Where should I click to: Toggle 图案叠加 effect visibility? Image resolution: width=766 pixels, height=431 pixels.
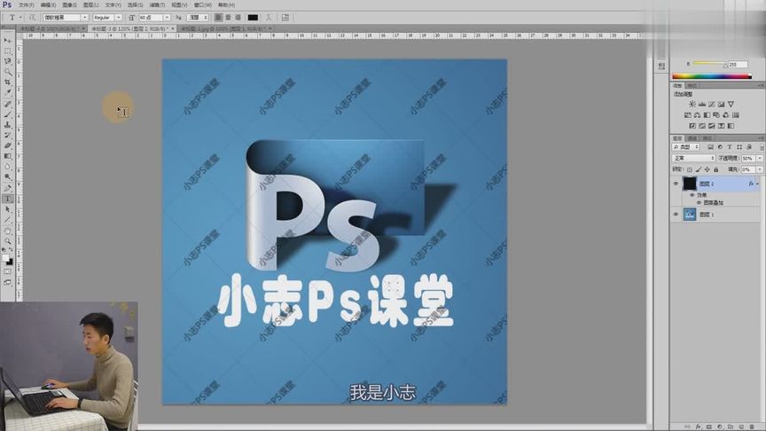pyautogui.click(x=699, y=202)
